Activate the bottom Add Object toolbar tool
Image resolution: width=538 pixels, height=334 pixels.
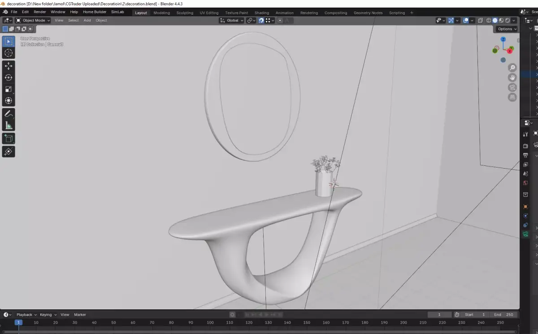coord(9,152)
